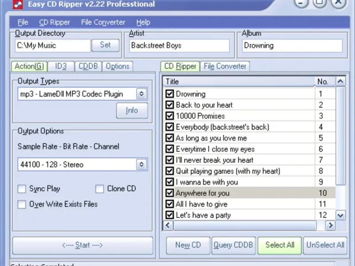Viewport: 355px width, 266px height.
Task: Uncheck the Drowning track
Action: [x=170, y=94]
